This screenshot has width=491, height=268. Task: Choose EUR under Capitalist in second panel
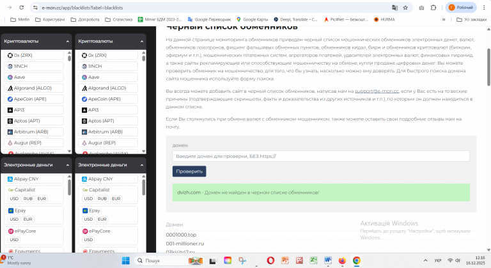click(x=116, y=199)
